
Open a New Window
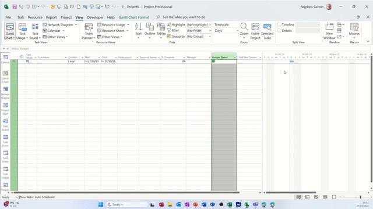(x=329, y=31)
